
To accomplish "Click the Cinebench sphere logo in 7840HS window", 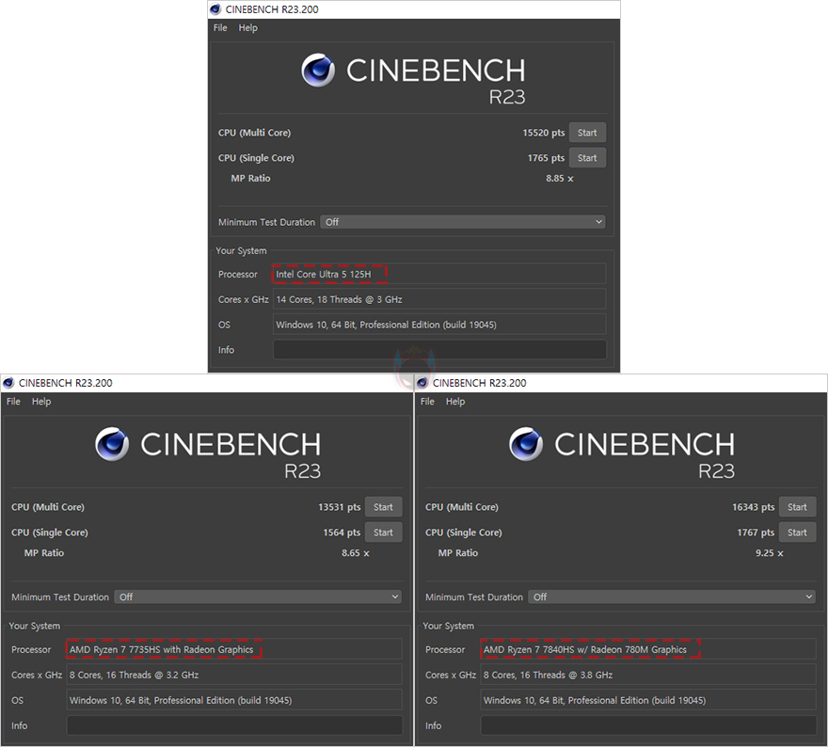I will pyautogui.click(x=526, y=444).
